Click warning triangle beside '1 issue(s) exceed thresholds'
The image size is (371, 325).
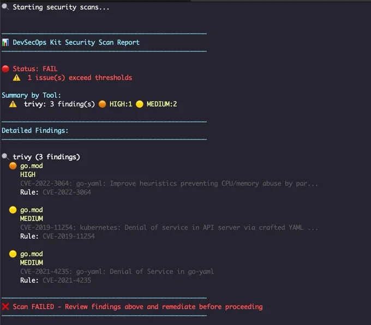pyautogui.click(x=16, y=77)
